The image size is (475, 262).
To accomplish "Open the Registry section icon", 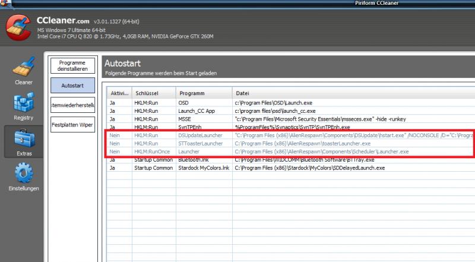I will pyautogui.click(x=24, y=105).
